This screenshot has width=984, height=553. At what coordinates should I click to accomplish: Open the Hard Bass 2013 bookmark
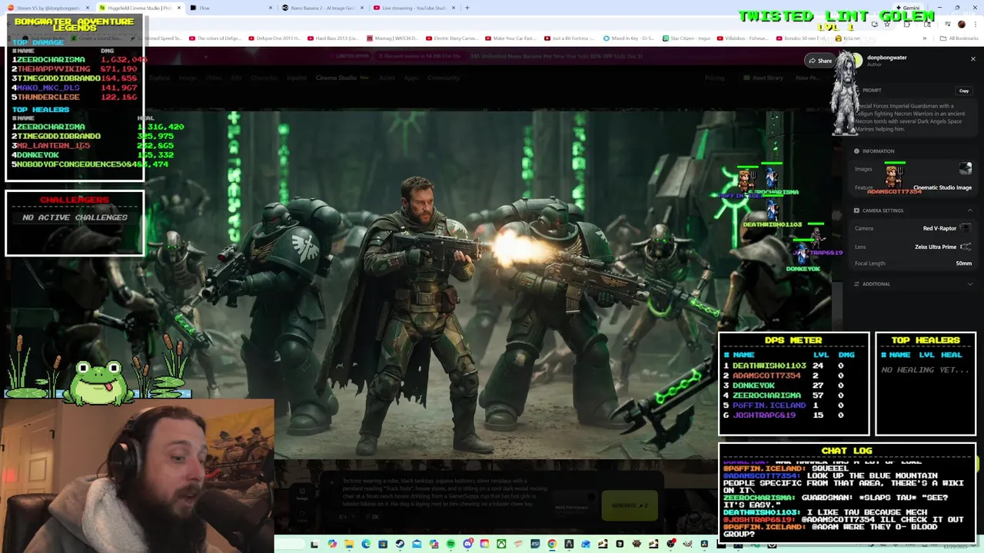[x=332, y=38]
